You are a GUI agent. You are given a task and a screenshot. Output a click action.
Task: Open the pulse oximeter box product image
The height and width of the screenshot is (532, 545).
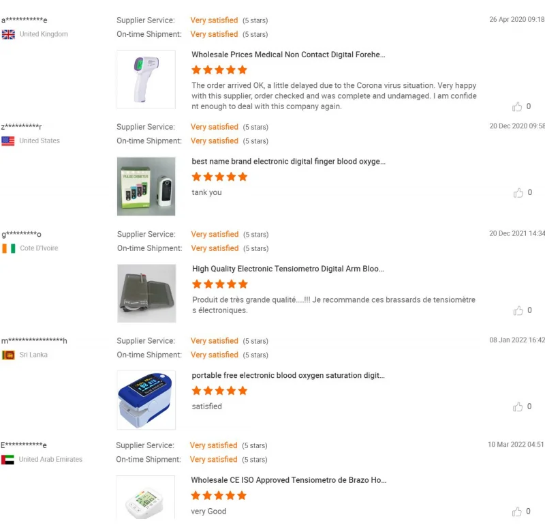pos(146,186)
